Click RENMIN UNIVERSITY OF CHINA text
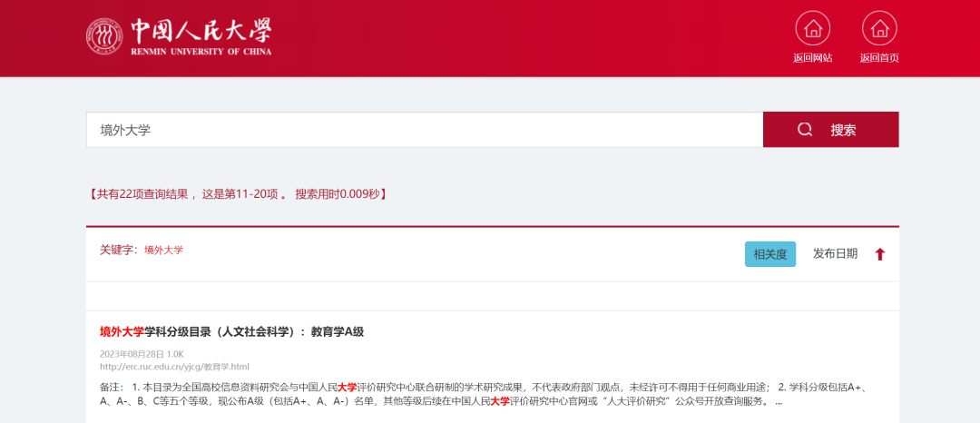Viewport: 980px width, 423px height. 201,51
